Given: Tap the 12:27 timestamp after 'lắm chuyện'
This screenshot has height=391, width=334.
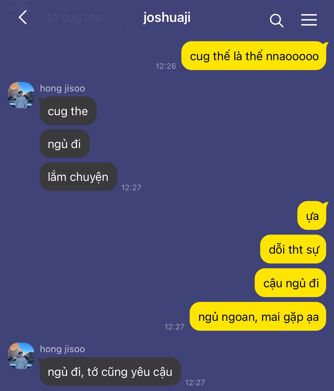Looking at the screenshot, I should (x=131, y=187).
